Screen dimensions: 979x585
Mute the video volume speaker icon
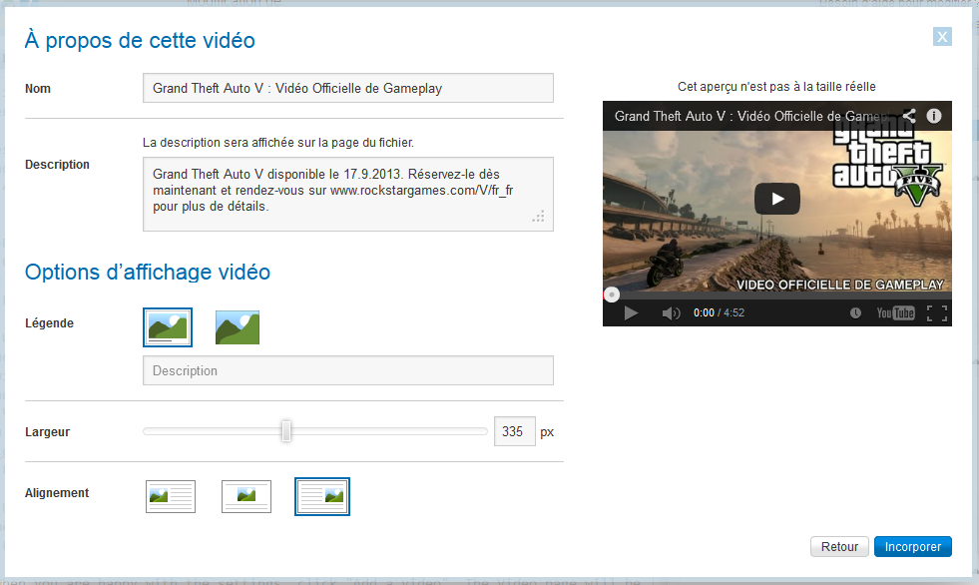[672, 312]
